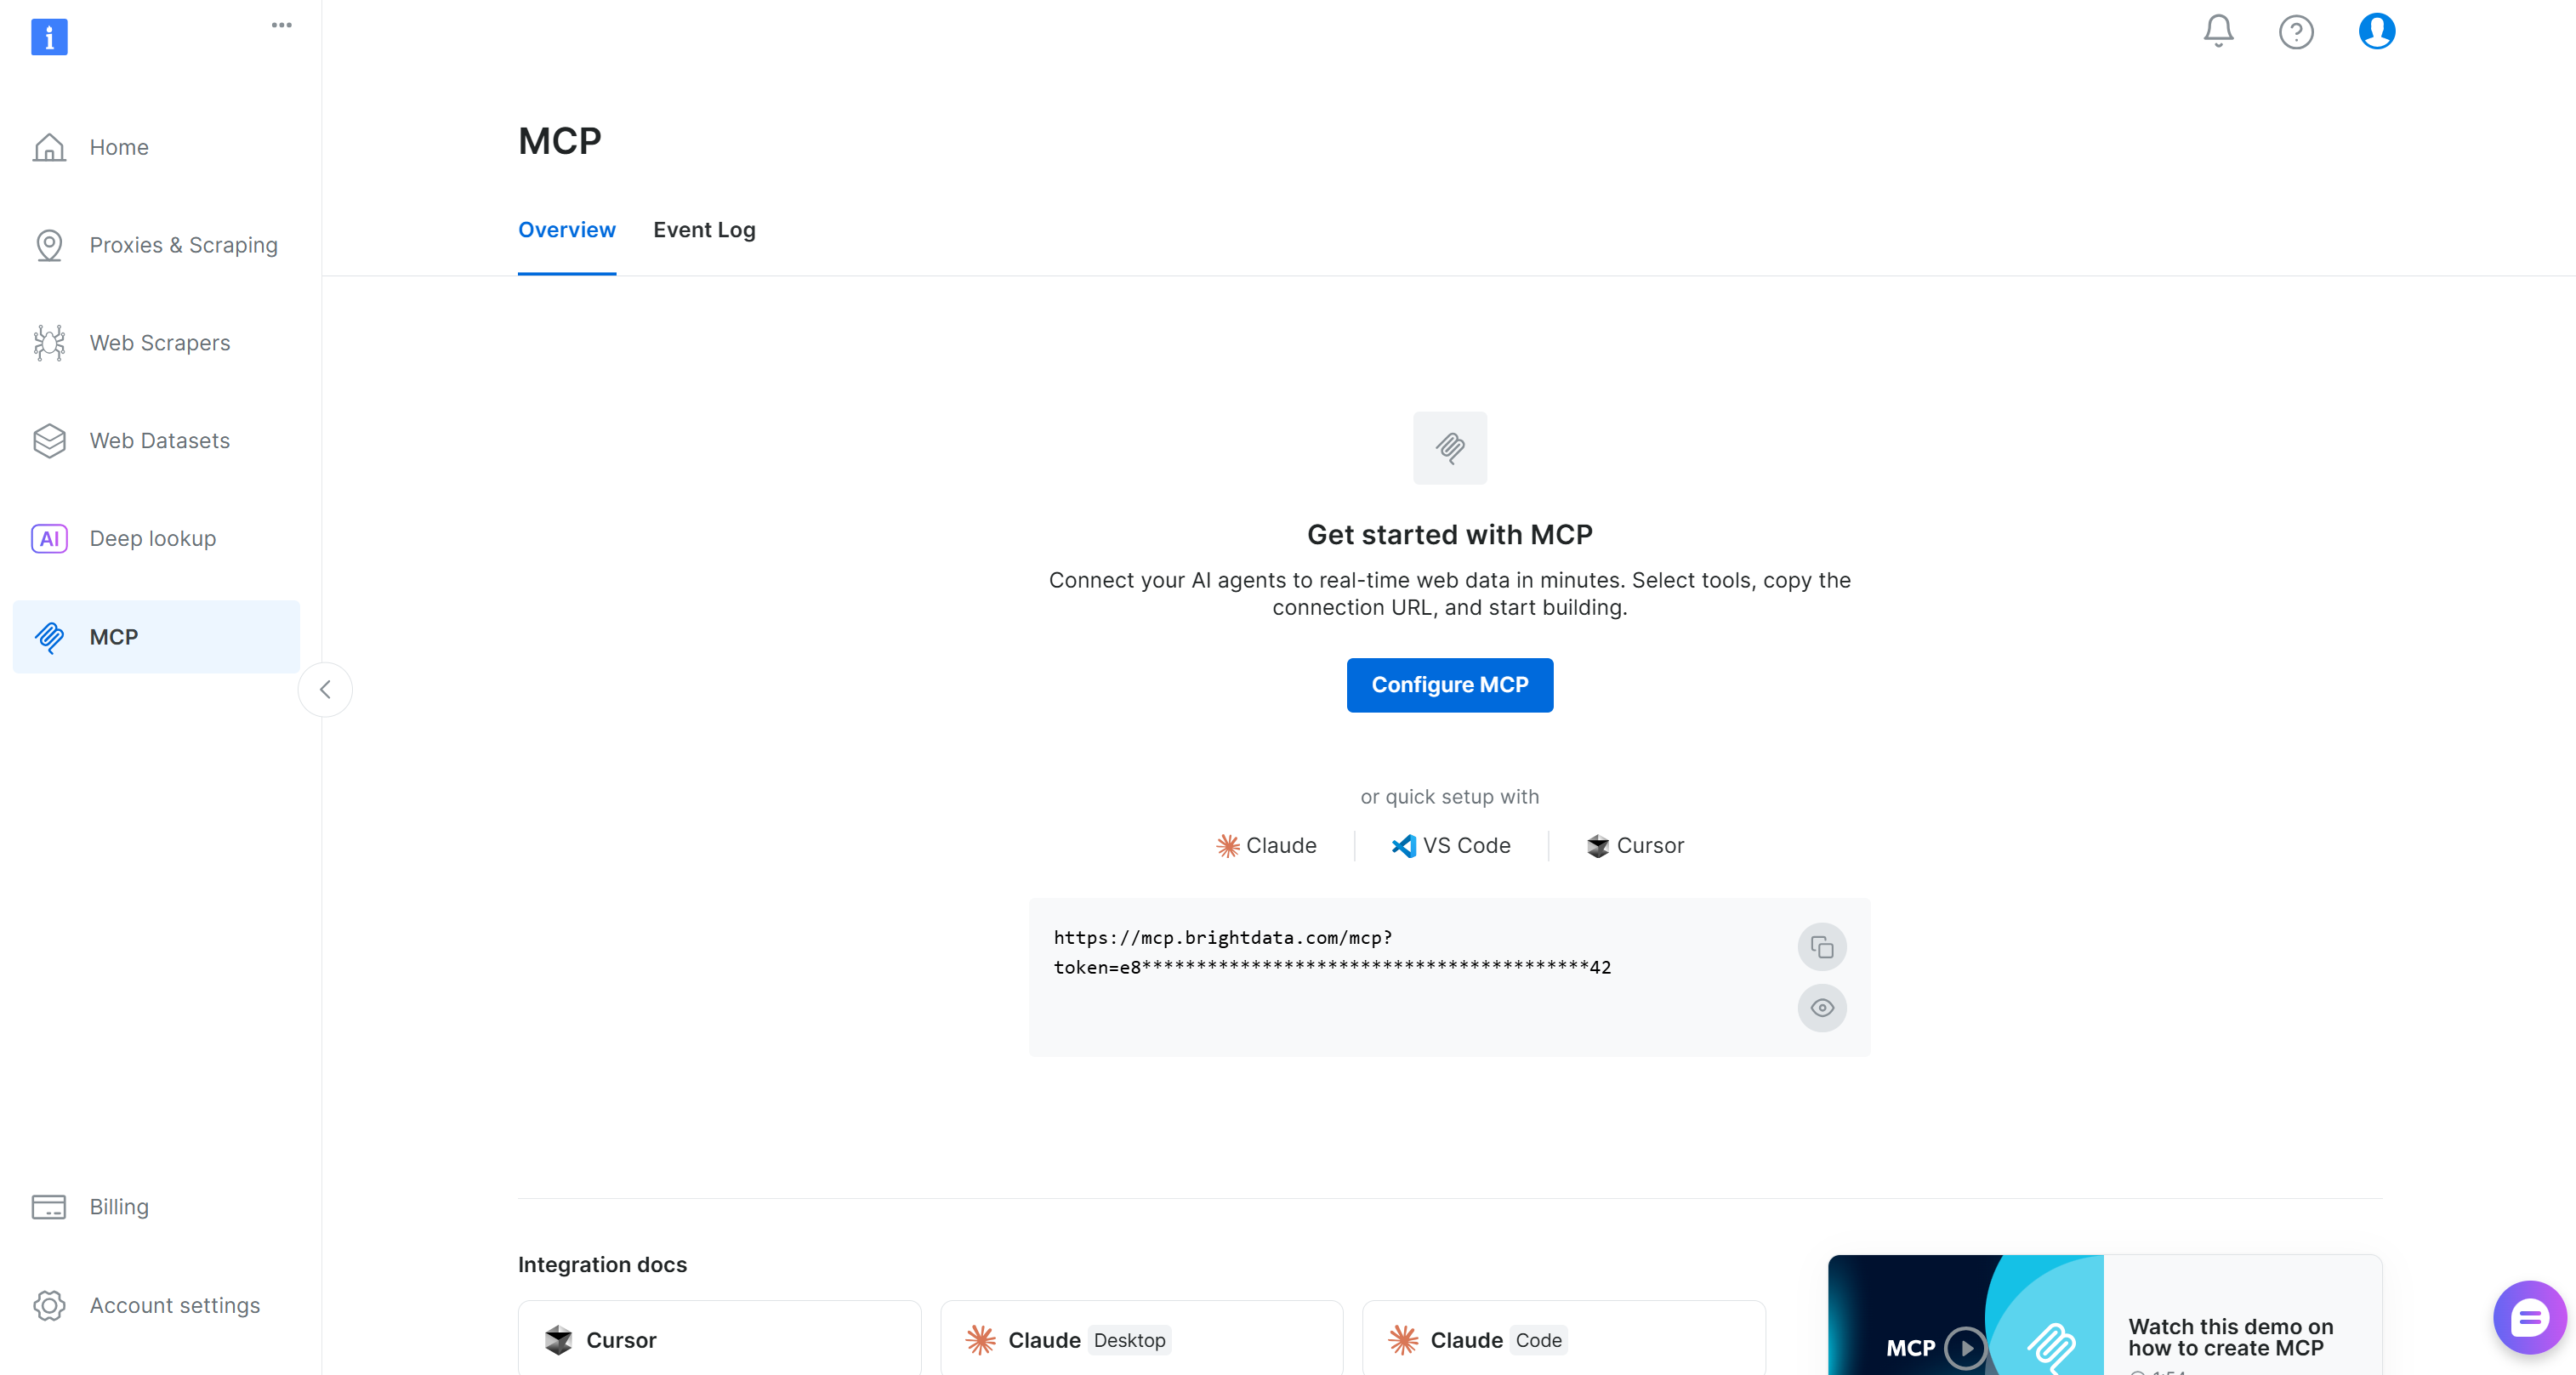This screenshot has height=1375, width=2576.
Task: Copy the MCP connection URL
Action: tap(1821, 946)
